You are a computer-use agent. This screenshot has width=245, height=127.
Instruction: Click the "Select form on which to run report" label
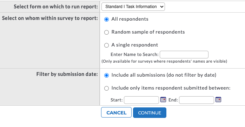[56, 7]
